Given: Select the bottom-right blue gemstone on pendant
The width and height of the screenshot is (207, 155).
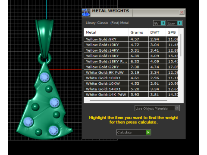Looking at the screenshot, I should (53, 130).
